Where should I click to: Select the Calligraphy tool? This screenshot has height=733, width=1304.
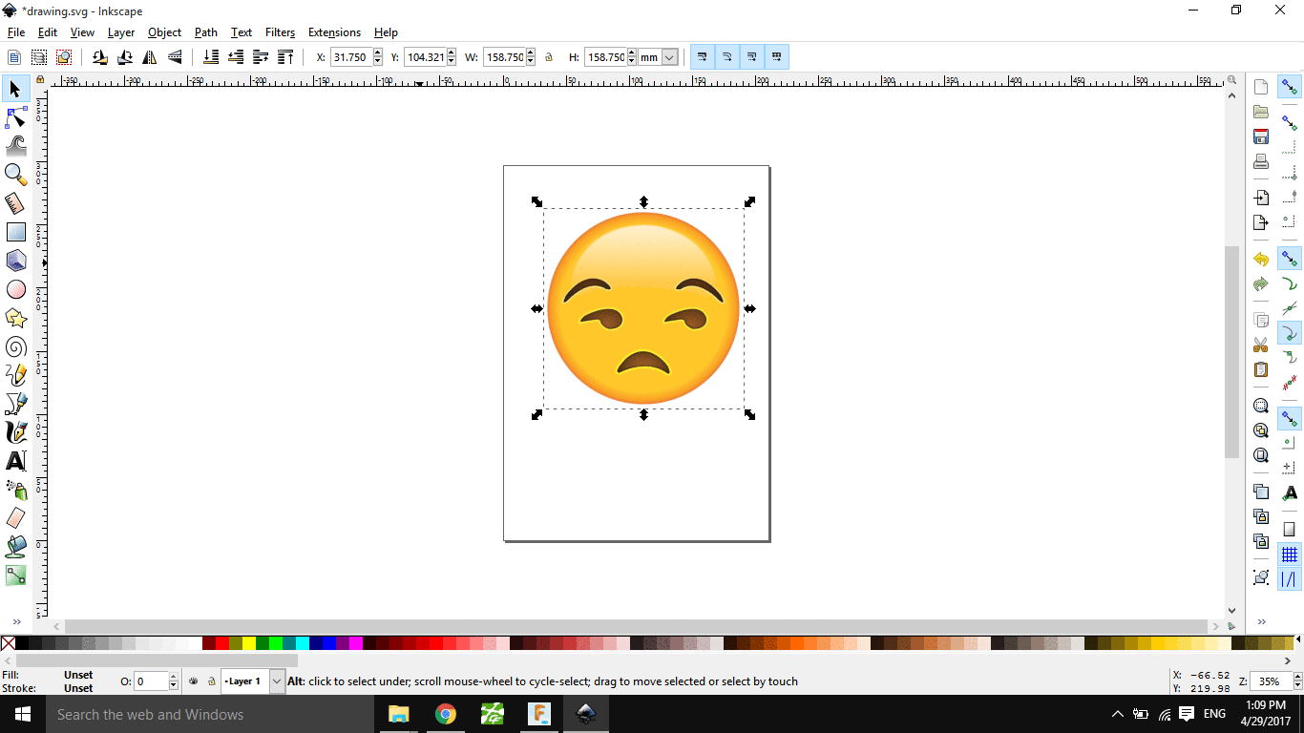click(15, 432)
